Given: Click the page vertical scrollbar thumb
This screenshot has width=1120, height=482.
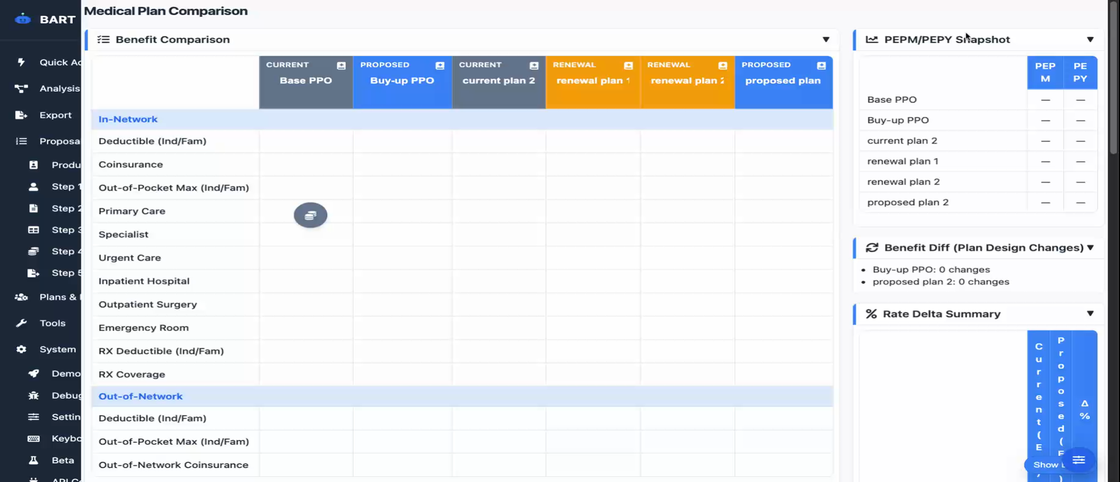Looking at the screenshot, I should coord(1113,79).
